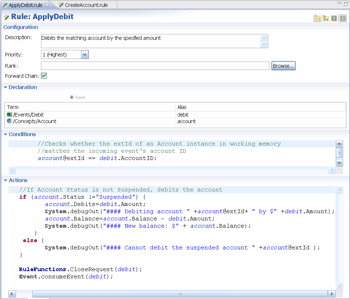Click the Configuration section heading

[21, 27]
